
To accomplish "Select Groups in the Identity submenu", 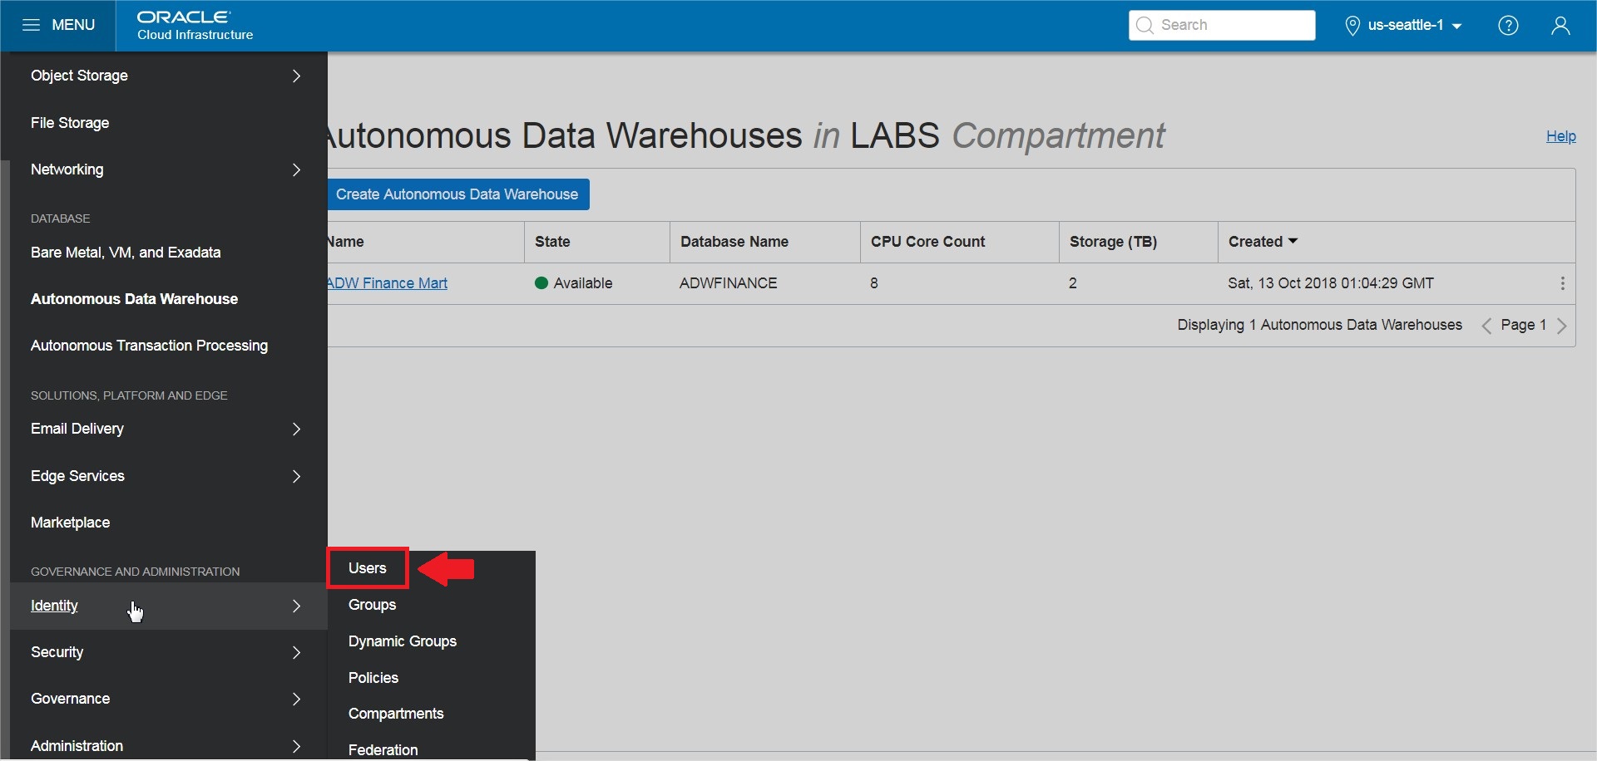I will tap(372, 605).
